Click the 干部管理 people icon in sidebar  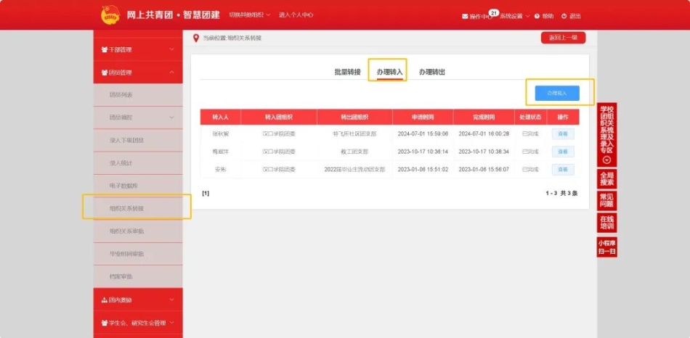tap(104, 50)
